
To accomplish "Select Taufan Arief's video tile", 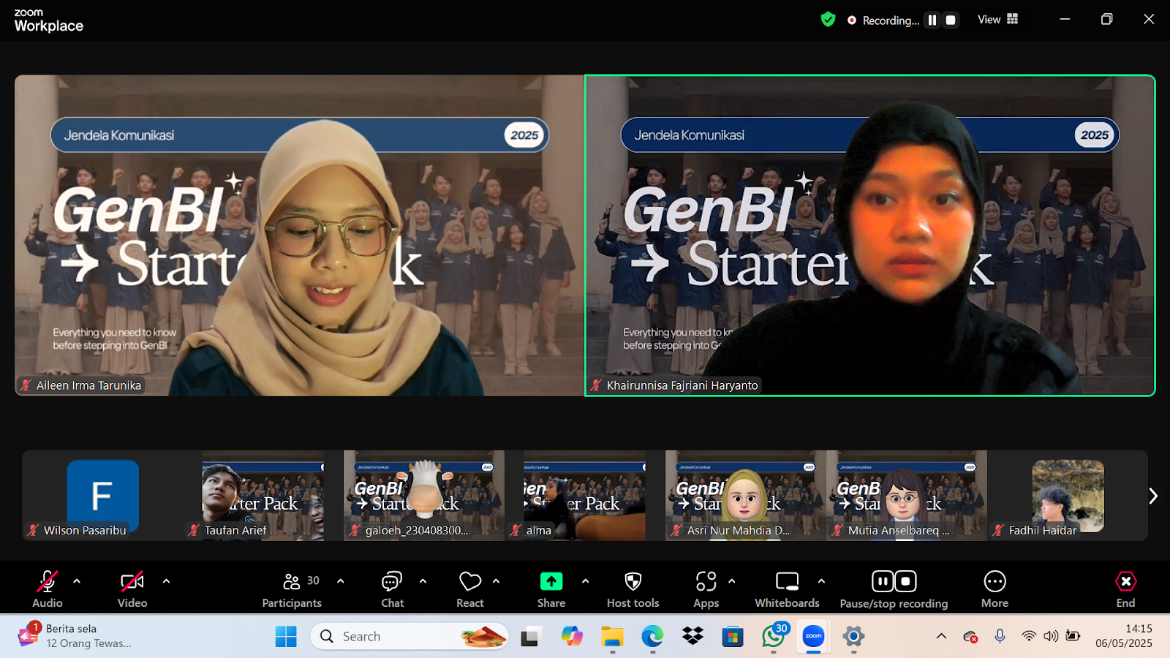I will [263, 496].
